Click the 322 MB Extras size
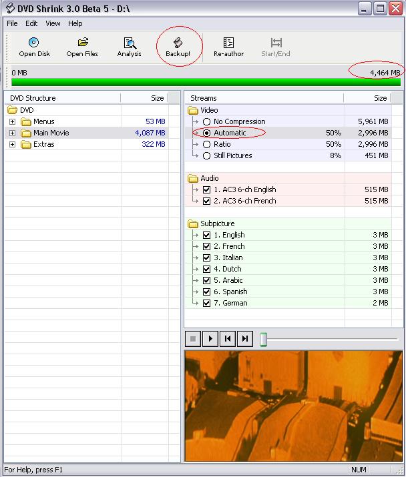406x477 pixels. [x=154, y=144]
